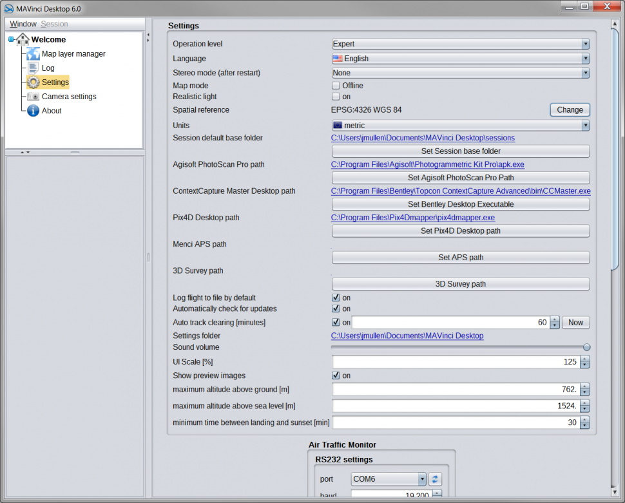Image resolution: width=625 pixels, height=503 pixels.
Task: Open Map layer manager icon in tree
Action: coord(33,54)
